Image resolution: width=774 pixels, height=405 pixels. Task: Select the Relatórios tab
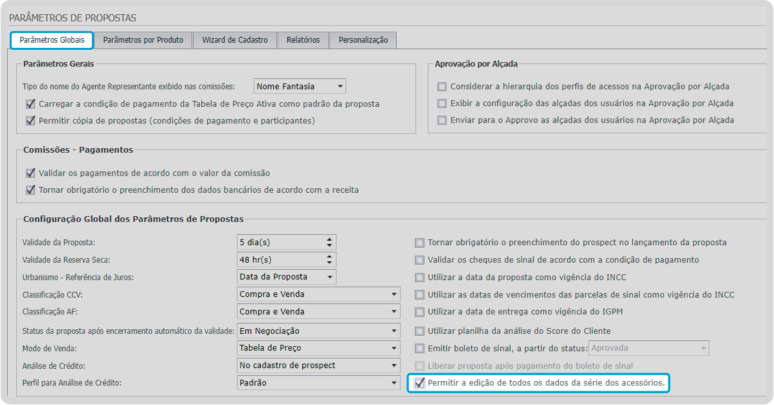pos(302,39)
